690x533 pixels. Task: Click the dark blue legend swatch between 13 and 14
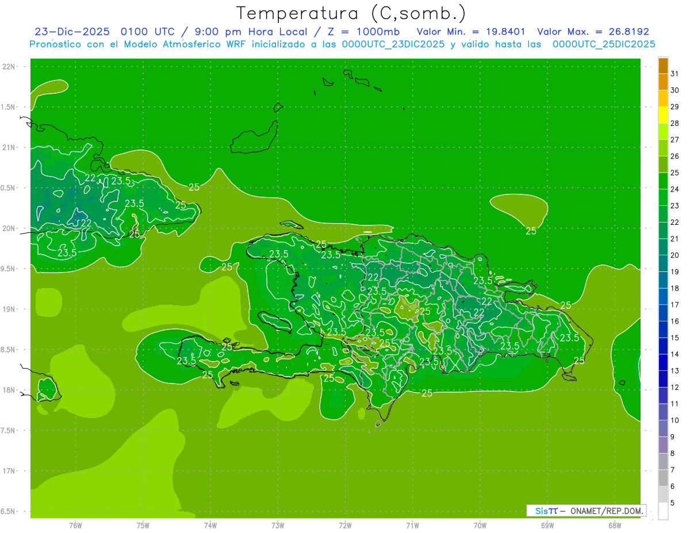click(663, 363)
